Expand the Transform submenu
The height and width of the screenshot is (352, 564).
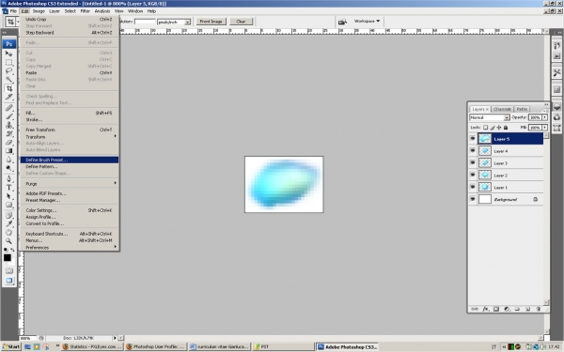[69, 136]
